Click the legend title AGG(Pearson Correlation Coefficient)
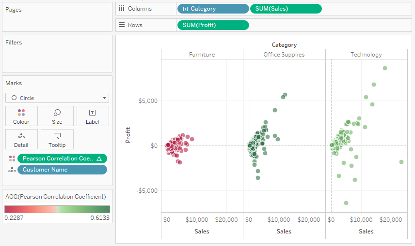Screen dimensions: 415x246 (56, 197)
